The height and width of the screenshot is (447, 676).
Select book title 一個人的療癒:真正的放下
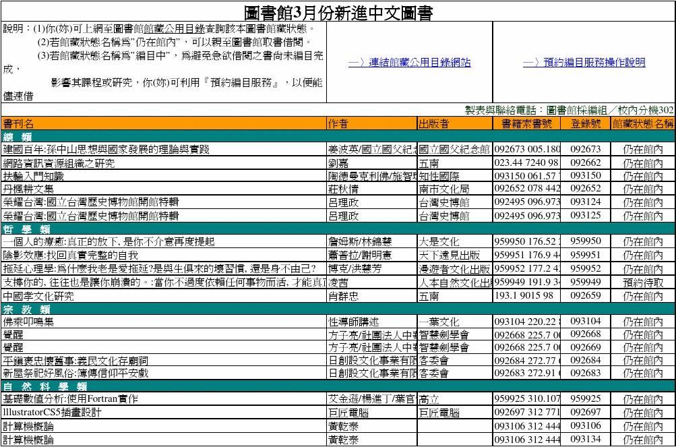coord(109,241)
